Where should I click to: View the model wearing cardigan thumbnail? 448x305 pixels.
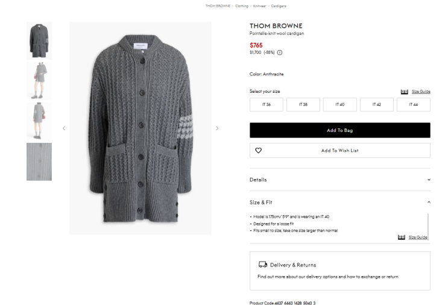[39, 81]
